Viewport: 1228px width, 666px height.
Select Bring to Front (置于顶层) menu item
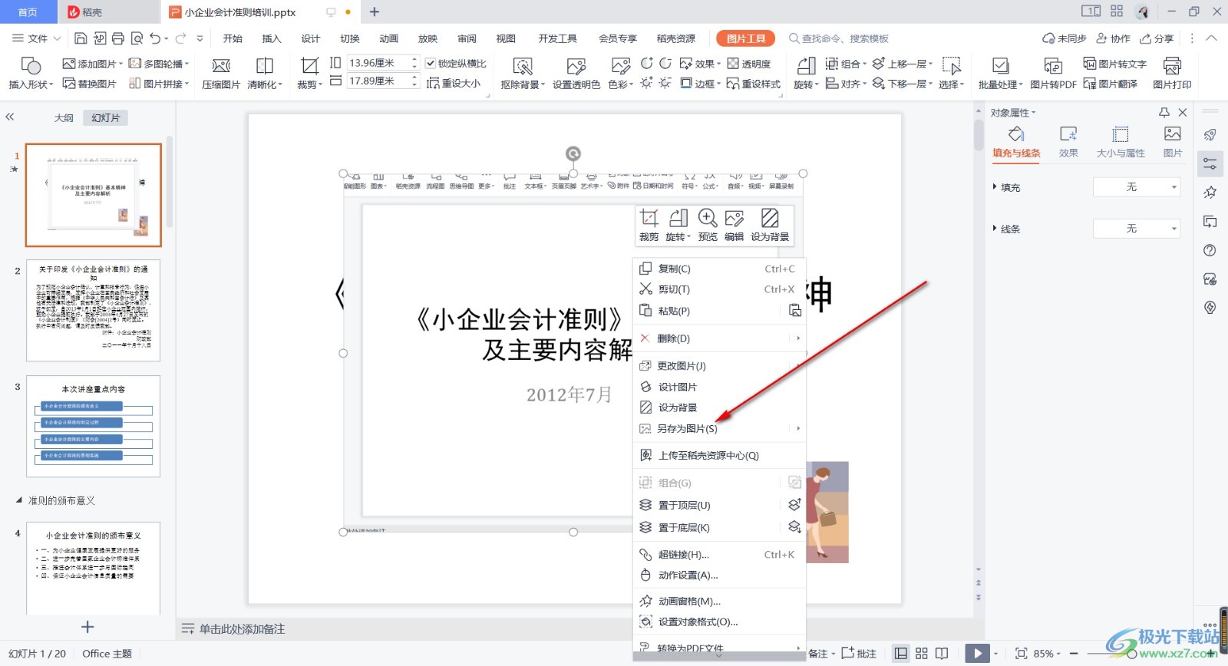pos(710,505)
